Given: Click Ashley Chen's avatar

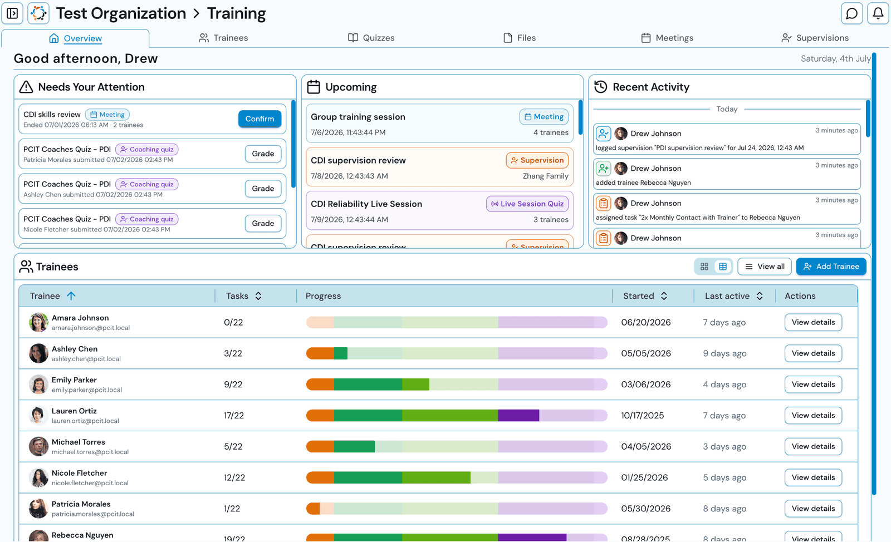Looking at the screenshot, I should pyautogui.click(x=38, y=353).
